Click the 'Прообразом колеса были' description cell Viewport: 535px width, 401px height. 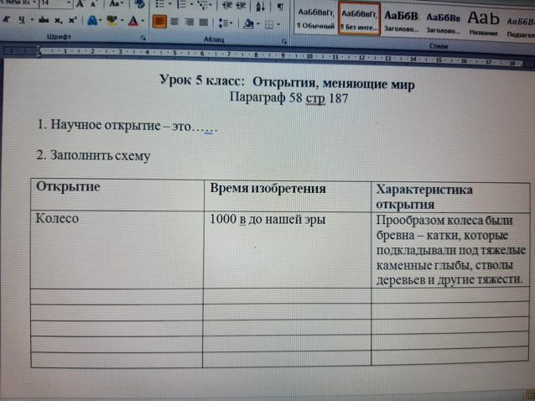[x=450, y=250]
